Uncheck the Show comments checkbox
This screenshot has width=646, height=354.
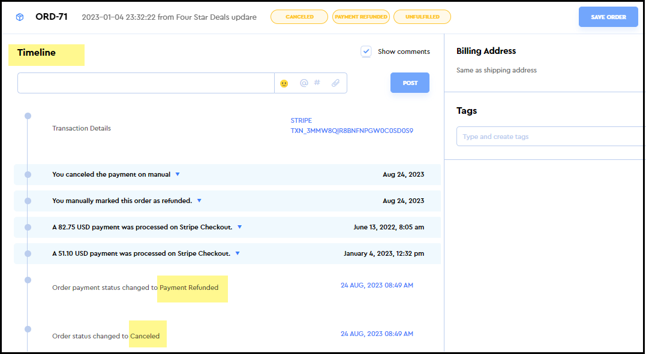(x=366, y=52)
